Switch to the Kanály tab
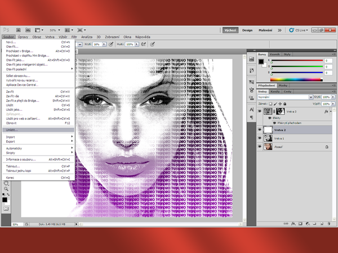The height and width of the screenshot is (253, 338). pyautogui.click(x=276, y=91)
